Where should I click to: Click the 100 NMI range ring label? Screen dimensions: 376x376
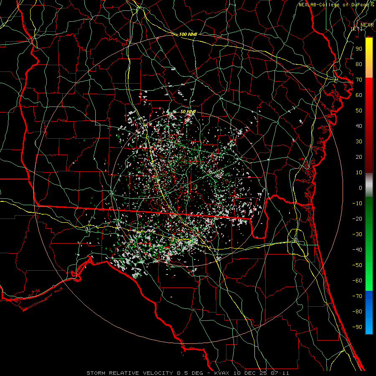(188, 34)
